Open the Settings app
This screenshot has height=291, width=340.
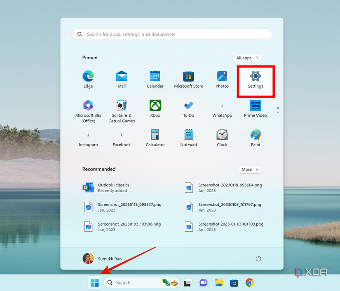[256, 79]
